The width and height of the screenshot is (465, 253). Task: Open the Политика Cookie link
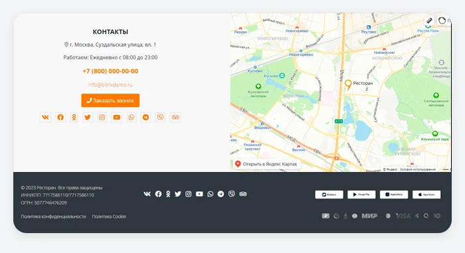[x=109, y=216]
